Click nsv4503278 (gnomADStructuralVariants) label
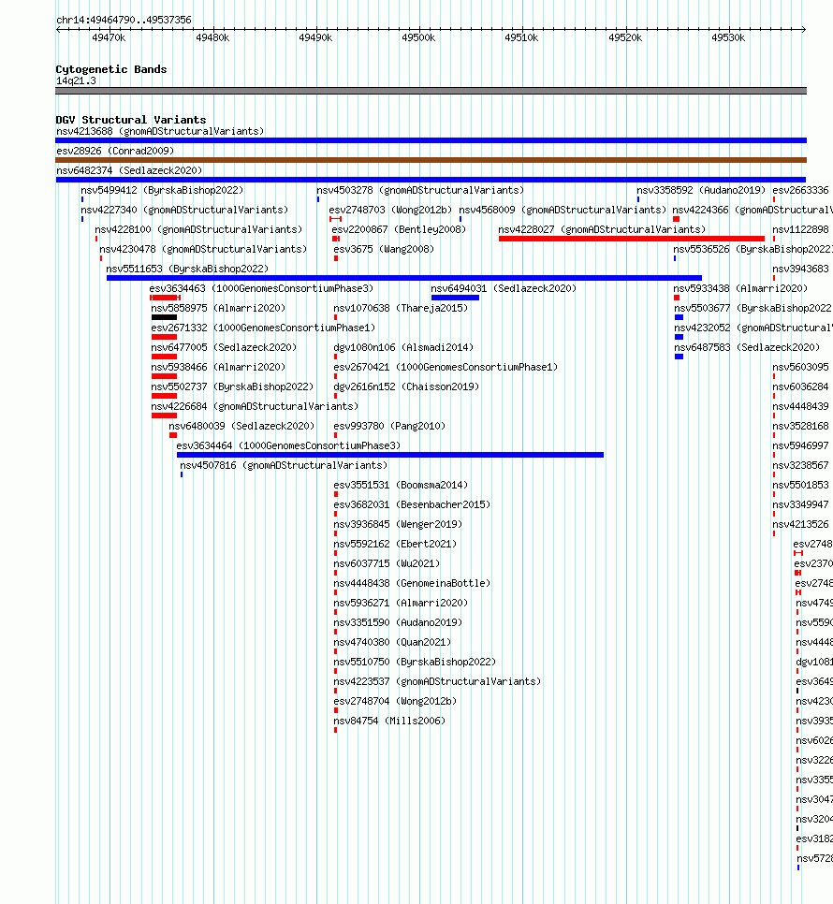The image size is (833, 904). [420, 190]
